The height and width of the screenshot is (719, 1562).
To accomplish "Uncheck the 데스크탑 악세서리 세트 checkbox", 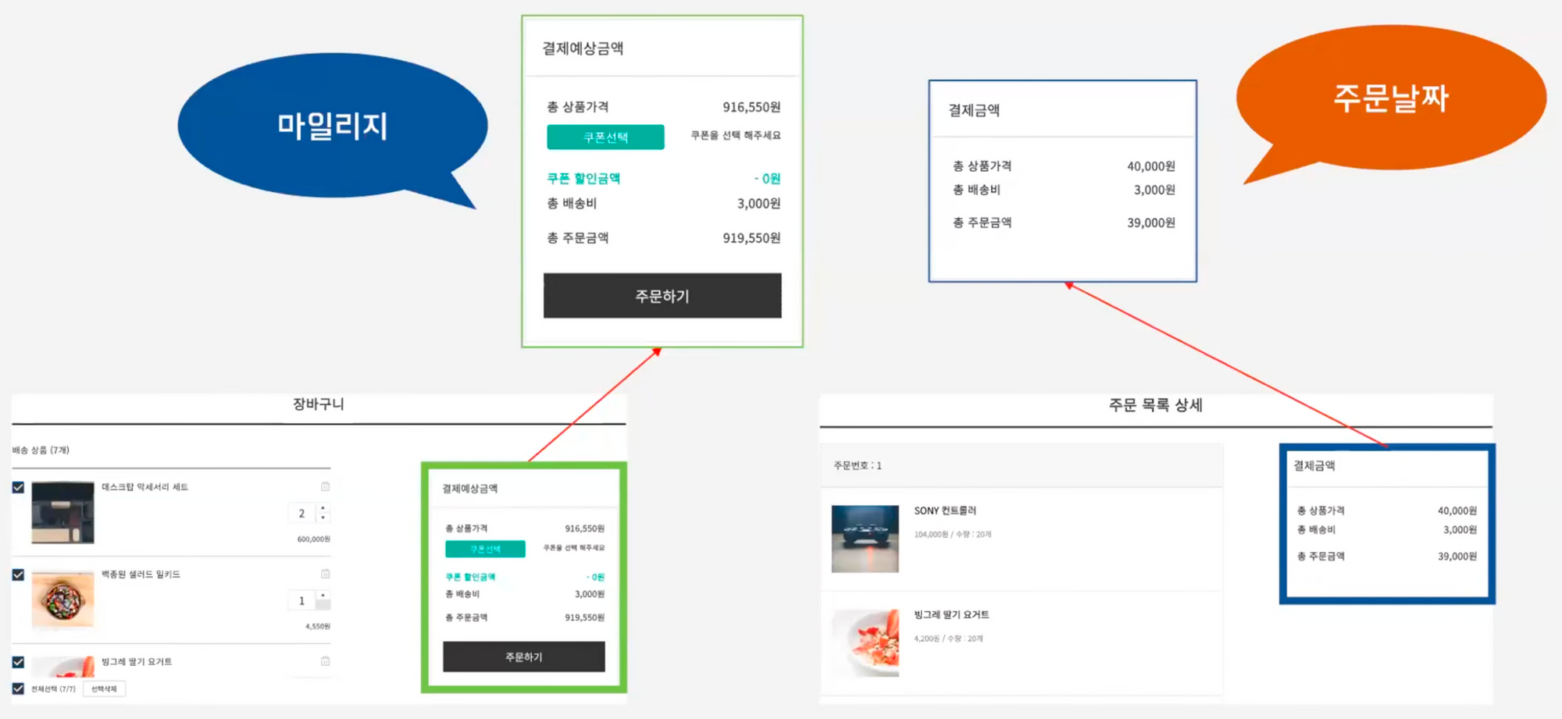I will pyautogui.click(x=18, y=487).
